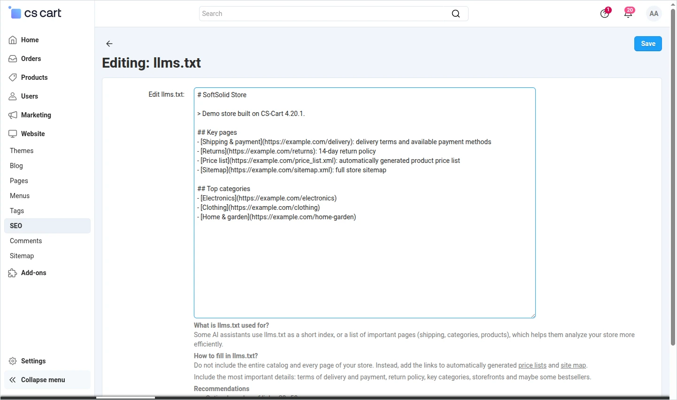Click the Shipping & payment line in editor
This screenshot has width=677, height=400.
(x=344, y=142)
